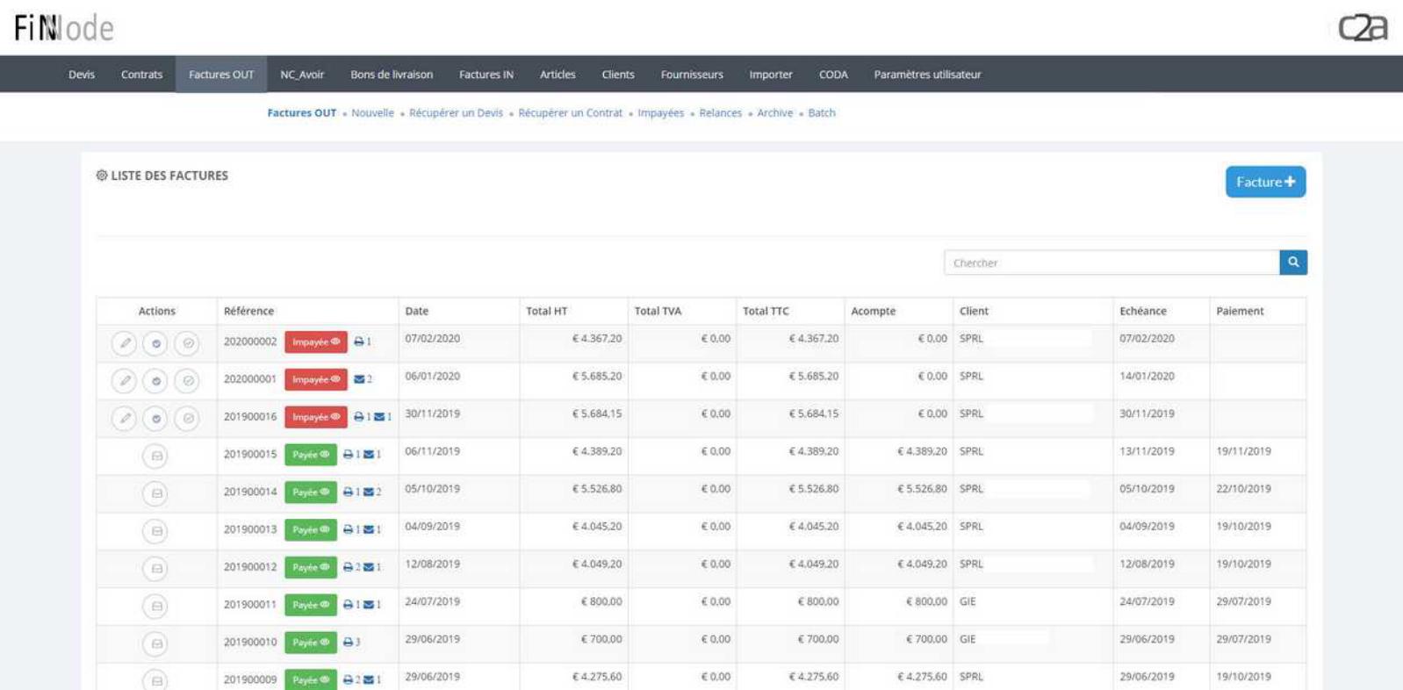Viewport: 1403px width, 690px height.
Task: Open the Articles menu
Action: [x=558, y=75]
